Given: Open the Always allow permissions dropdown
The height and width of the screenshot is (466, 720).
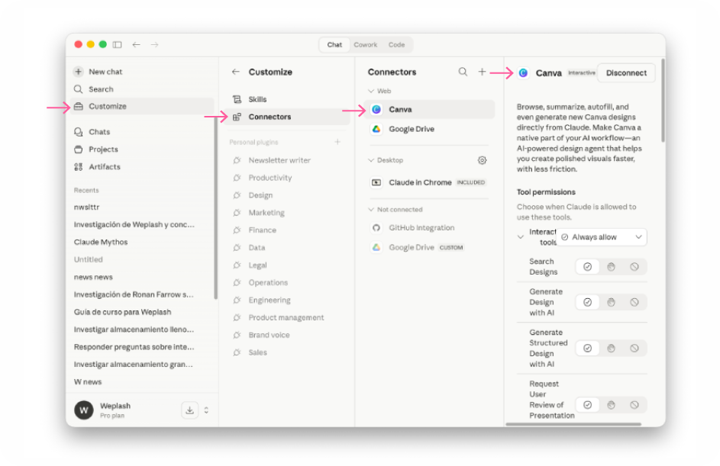Looking at the screenshot, I should pyautogui.click(x=602, y=237).
